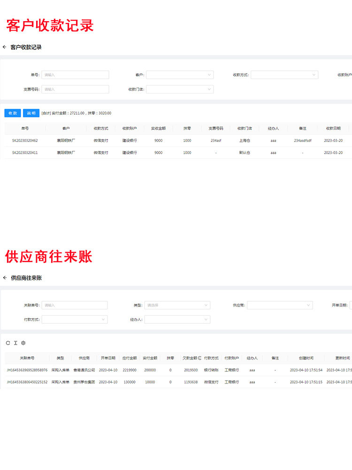Go back from 供应商往来账 page arrow
This screenshot has height=470, width=352.
(x=5, y=278)
